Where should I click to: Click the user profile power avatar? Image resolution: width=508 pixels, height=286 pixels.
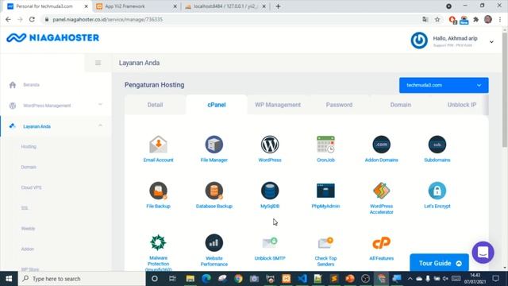pyautogui.click(x=419, y=41)
